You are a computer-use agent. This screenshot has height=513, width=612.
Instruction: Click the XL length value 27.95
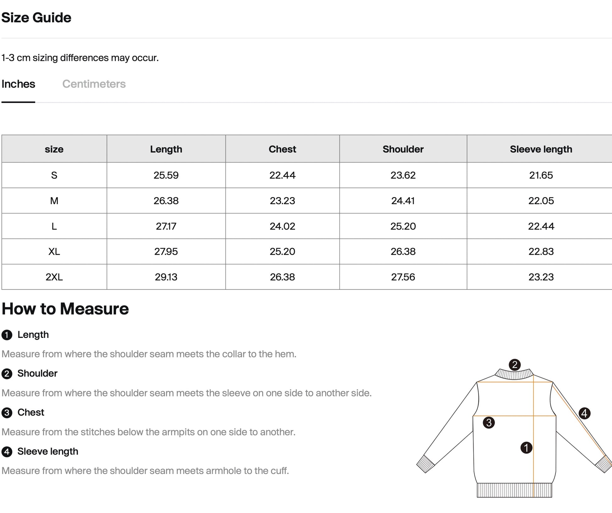click(x=166, y=251)
